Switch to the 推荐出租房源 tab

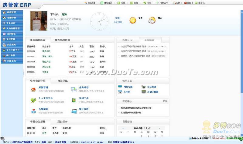point(63,40)
